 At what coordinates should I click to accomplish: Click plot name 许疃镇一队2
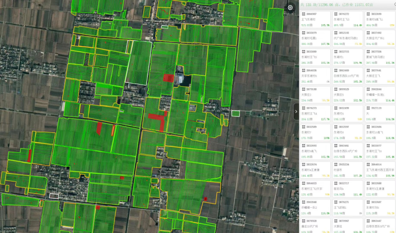click(x=309, y=207)
